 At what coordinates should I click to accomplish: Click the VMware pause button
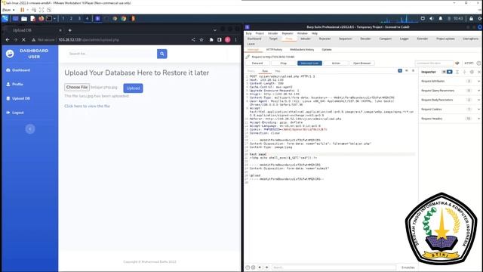coord(22,10)
